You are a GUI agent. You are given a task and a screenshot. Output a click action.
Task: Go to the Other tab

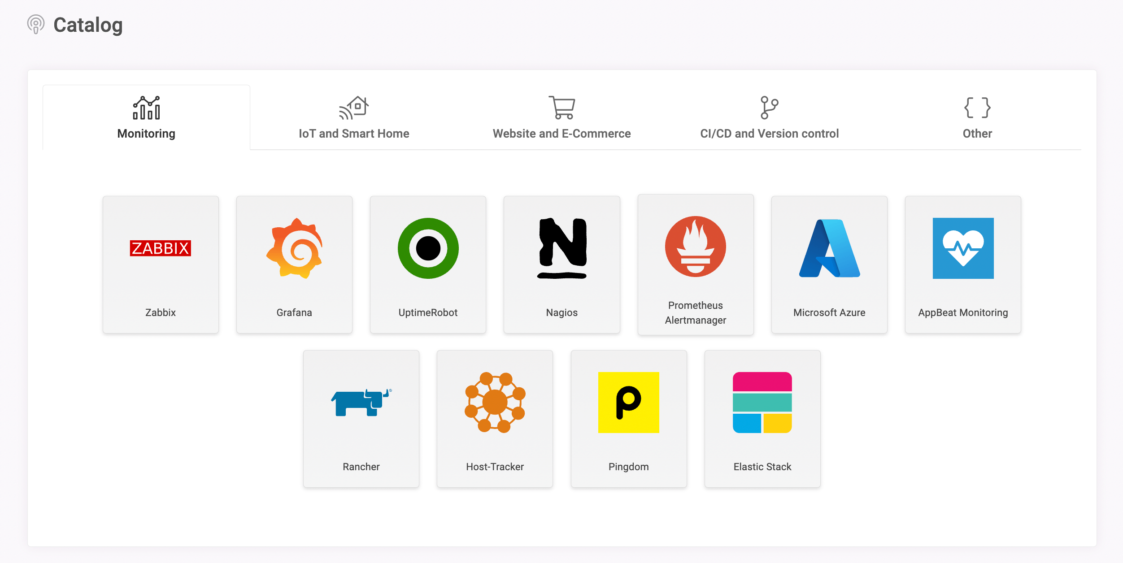click(x=977, y=117)
